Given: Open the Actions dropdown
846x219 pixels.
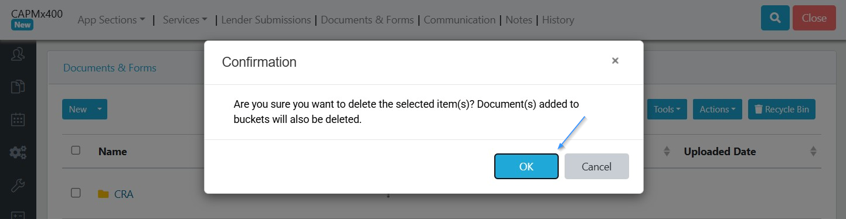Looking at the screenshot, I should [718, 109].
